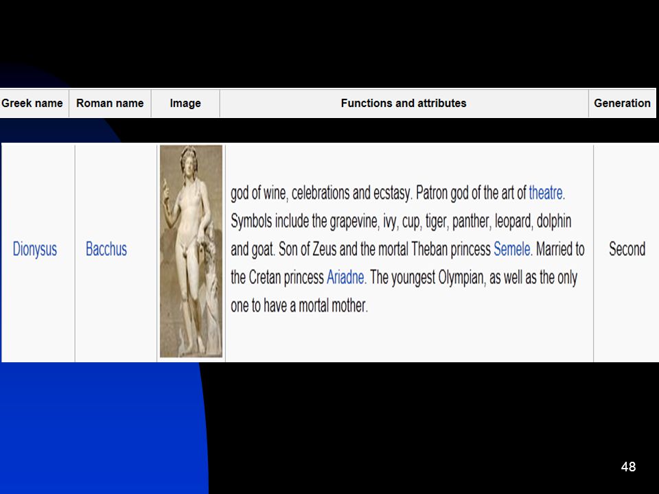The image size is (659, 494).
Task: Click the Image column header
Action: (185, 104)
